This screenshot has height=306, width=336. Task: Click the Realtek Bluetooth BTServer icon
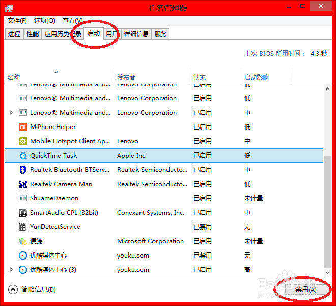pos(23,170)
